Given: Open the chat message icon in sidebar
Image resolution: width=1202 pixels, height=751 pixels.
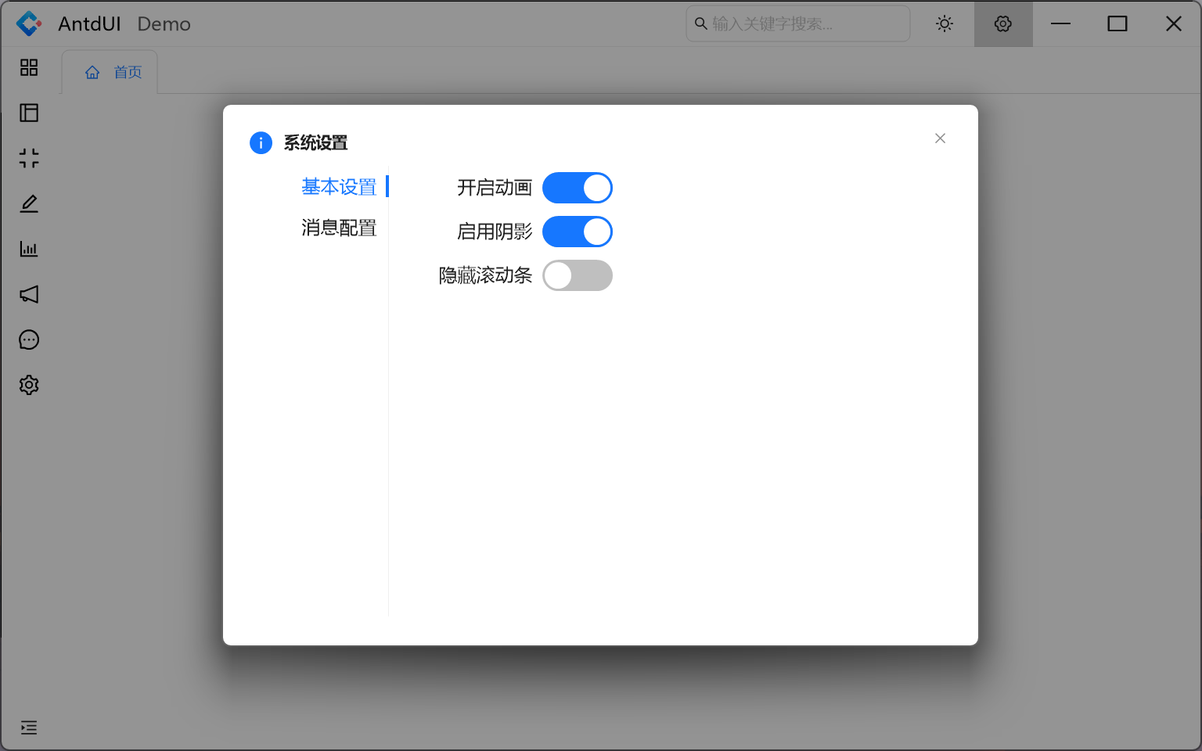Looking at the screenshot, I should (29, 339).
